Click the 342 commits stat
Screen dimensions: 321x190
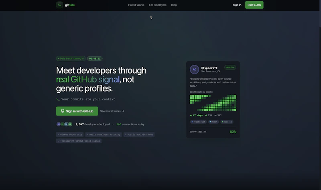(218, 115)
